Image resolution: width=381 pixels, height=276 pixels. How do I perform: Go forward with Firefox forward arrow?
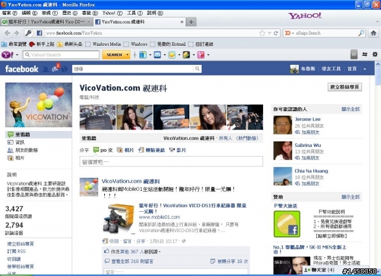click(17, 33)
